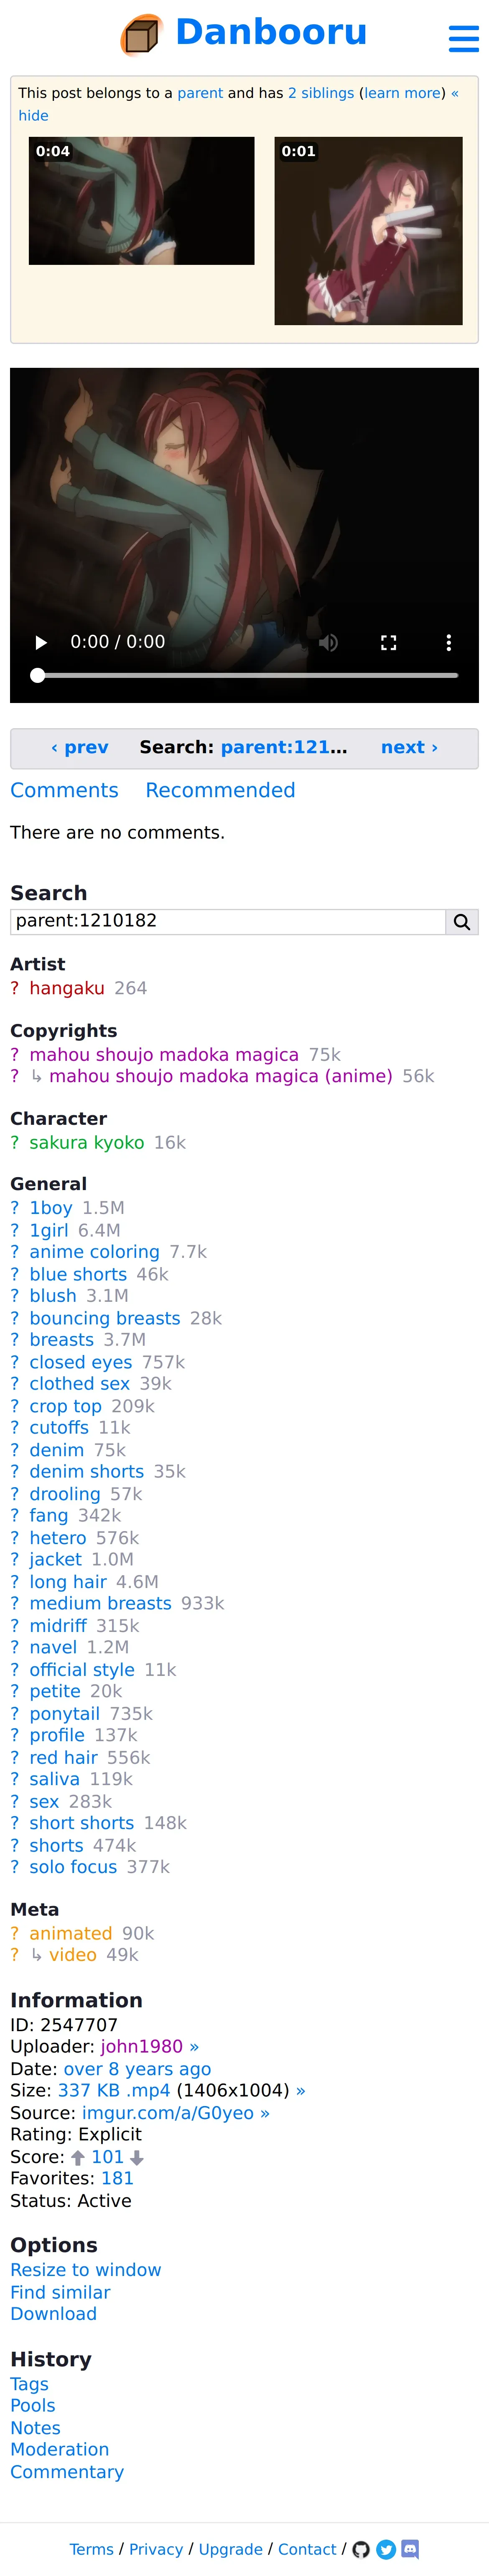Screen dimensions: 489x2576
Task: Upvote the post with the up arrow
Action: tap(78, 2157)
